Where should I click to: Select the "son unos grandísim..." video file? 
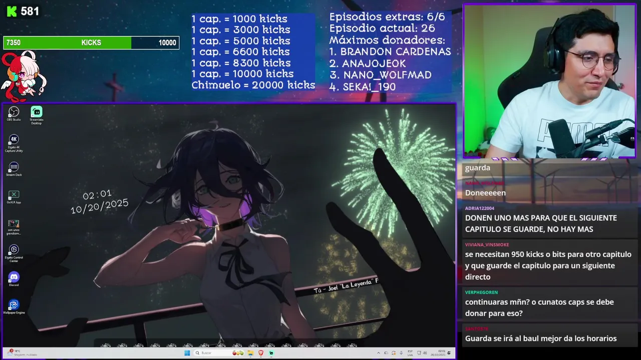point(14,227)
